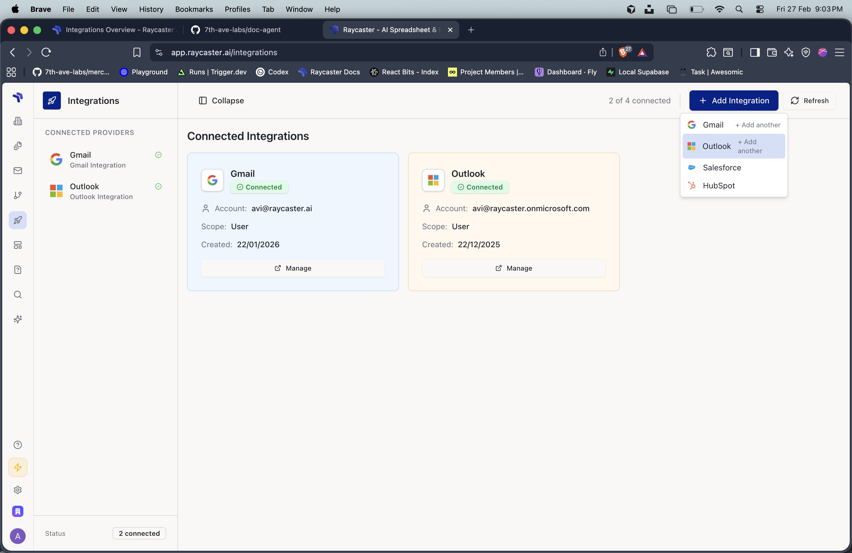852x553 pixels.
Task: Open the yellow lightning icon in sidebar
Action: pyautogui.click(x=17, y=467)
